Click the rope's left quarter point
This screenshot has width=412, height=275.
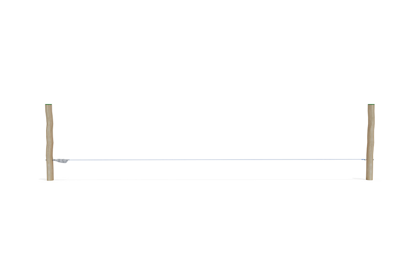tap(142, 159)
